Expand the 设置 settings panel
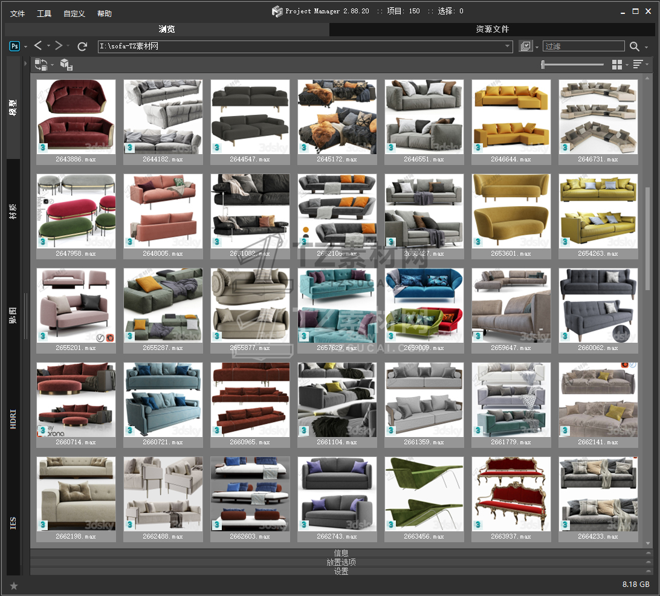The image size is (660, 596). [x=341, y=571]
